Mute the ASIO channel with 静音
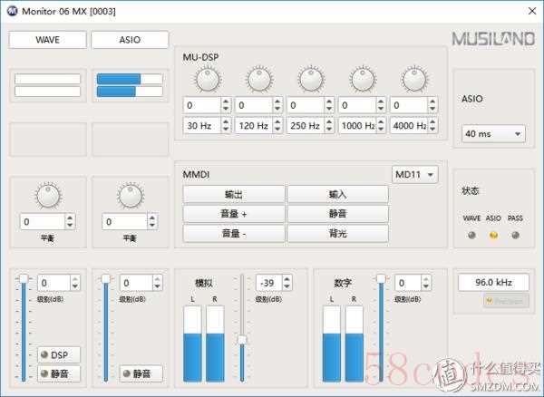This screenshot has height=397, width=544. click(141, 373)
